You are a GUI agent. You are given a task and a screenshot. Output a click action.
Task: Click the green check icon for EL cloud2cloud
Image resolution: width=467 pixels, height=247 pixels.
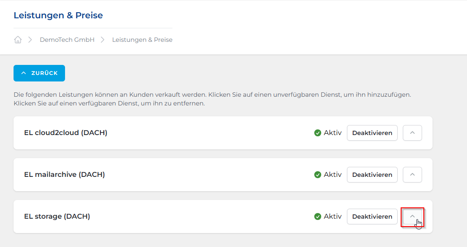click(318, 133)
